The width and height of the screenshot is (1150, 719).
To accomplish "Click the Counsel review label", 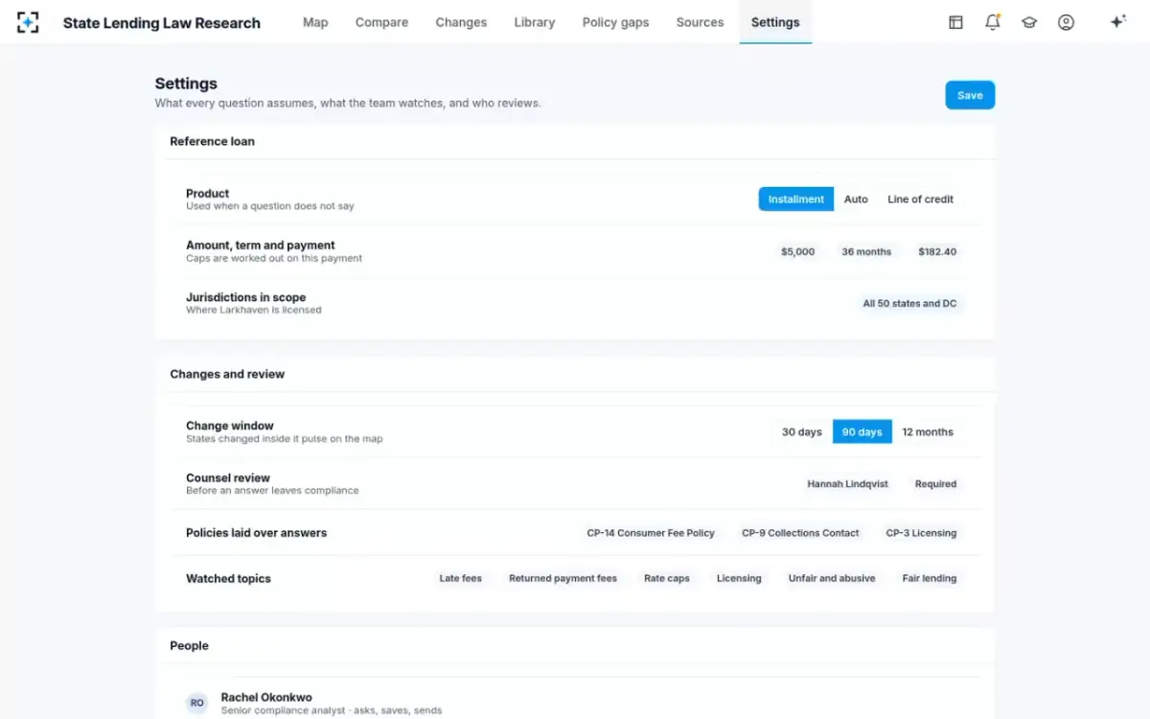I will [228, 477].
